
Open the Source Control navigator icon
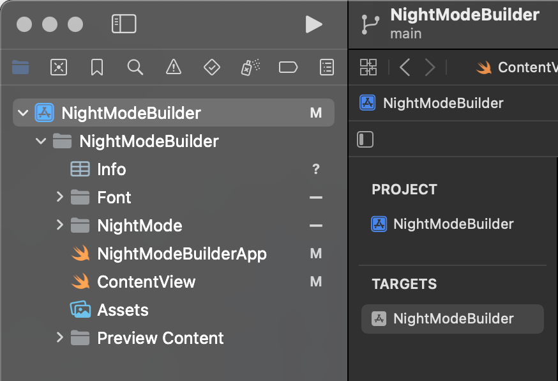coord(59,67)
